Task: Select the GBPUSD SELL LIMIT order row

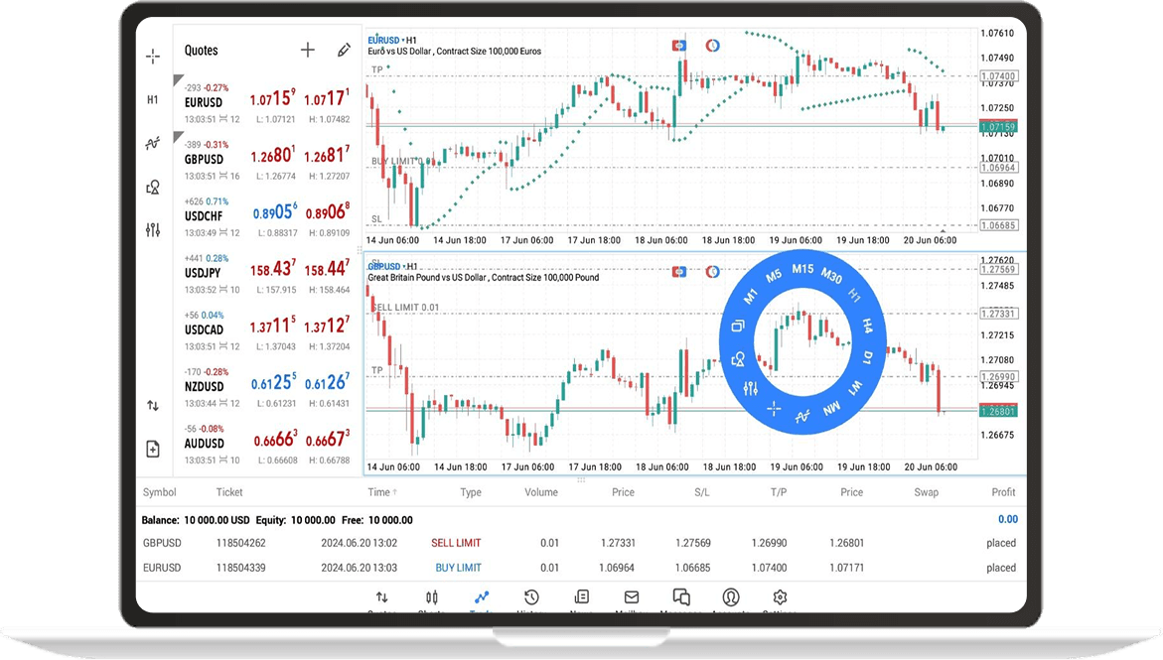Action: pos(580,543)
